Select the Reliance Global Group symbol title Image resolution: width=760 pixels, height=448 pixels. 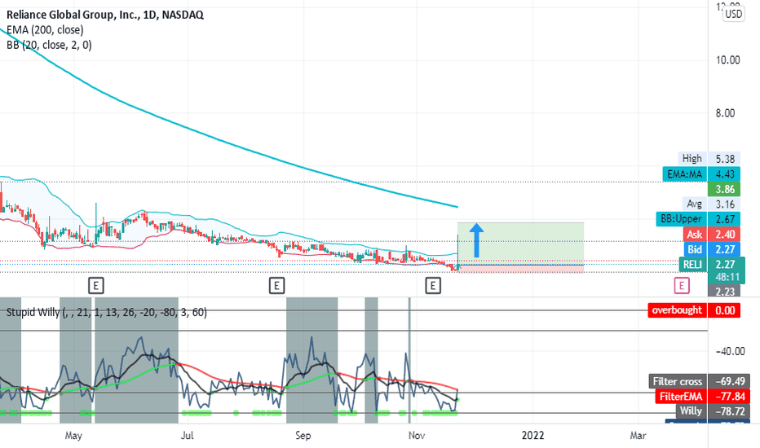pos(105,15)
